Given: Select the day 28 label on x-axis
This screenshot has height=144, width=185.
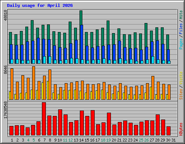Looking at the screenshot, I should (157, 140).
